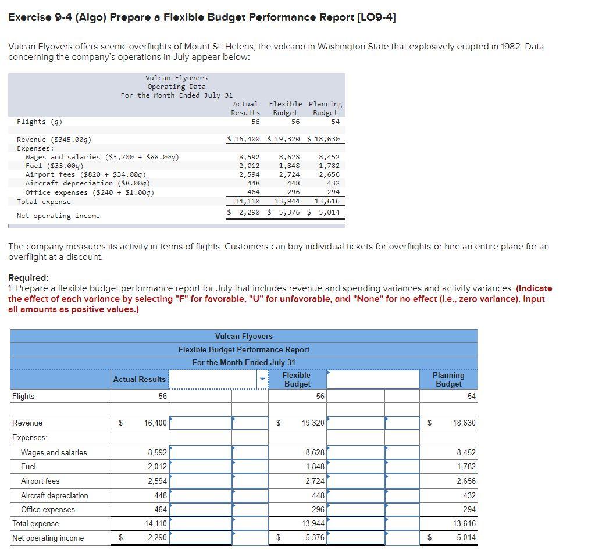Click the Airport fees spending variance cell

click(x=201, y=481)
